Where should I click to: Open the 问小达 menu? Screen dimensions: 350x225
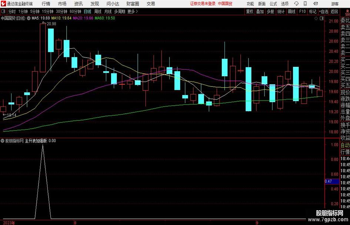113,4
